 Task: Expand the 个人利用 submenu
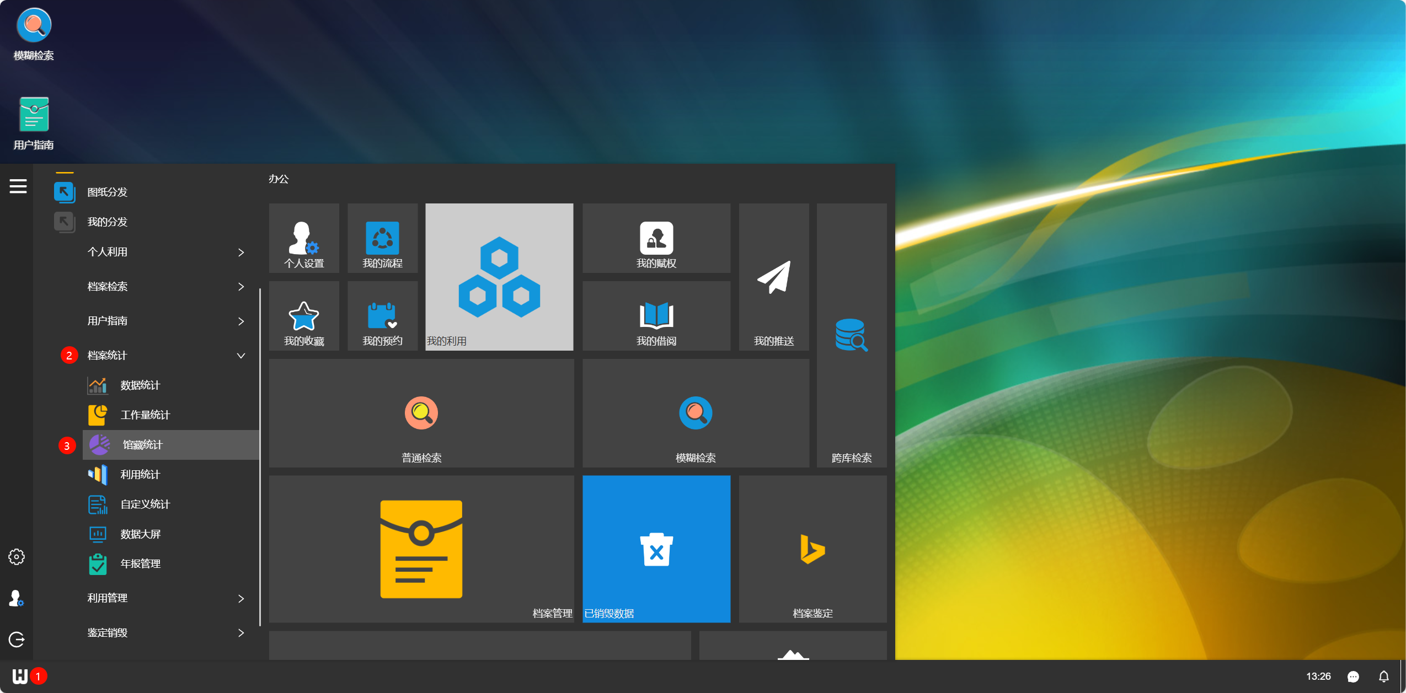(240, 253)
